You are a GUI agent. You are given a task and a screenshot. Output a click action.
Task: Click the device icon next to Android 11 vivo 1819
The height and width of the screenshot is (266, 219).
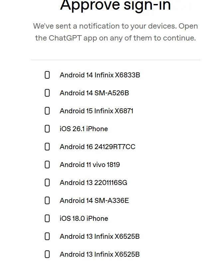[47, 165]
